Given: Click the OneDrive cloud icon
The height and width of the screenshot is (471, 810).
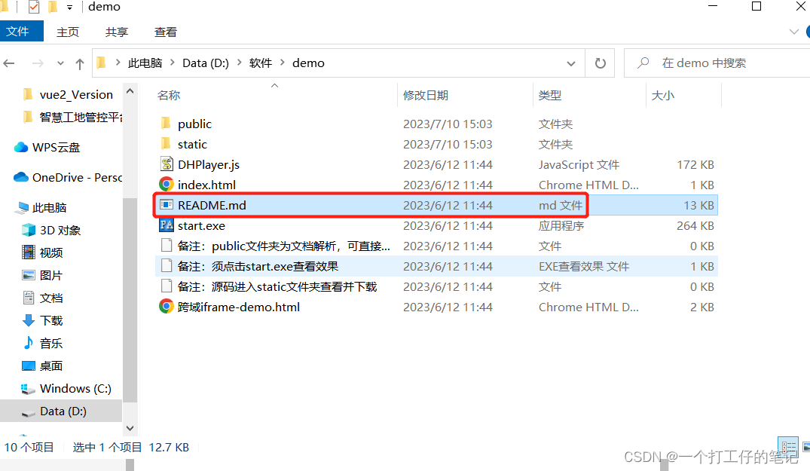Looking at the screenshot, I should tap(21, 178).
